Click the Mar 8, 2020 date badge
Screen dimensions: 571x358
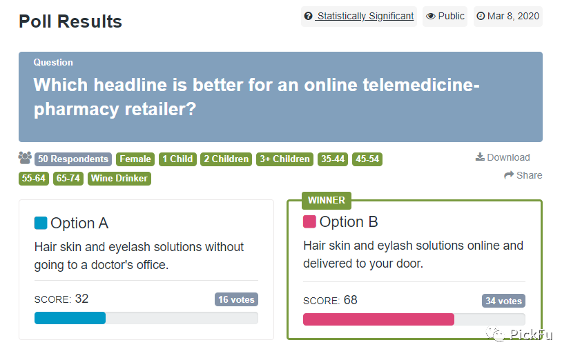pyautogui.click(x=507, y=16)
